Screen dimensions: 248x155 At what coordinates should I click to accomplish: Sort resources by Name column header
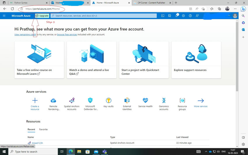point(31,137)
